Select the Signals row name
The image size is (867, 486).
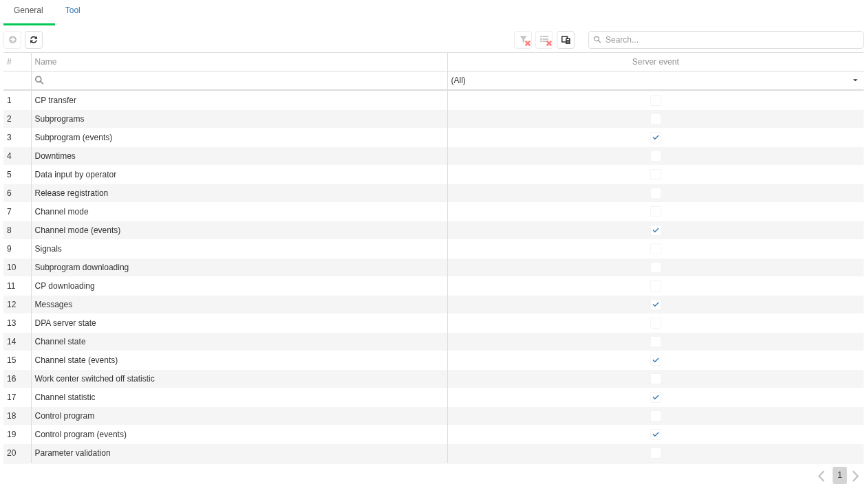(x=48, y=249)
